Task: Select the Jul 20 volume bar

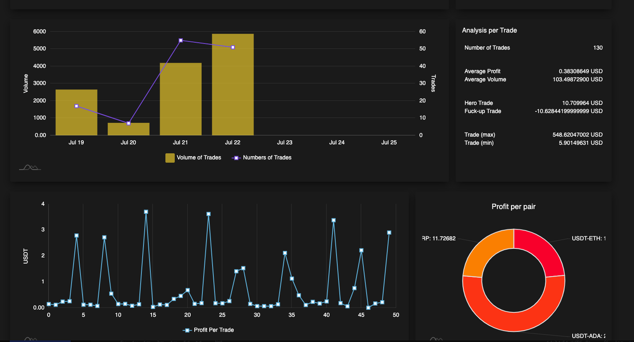Action: [128, 129]
